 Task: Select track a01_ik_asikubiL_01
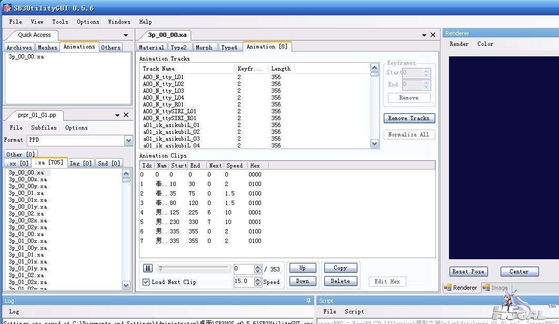tap(171, 125)
